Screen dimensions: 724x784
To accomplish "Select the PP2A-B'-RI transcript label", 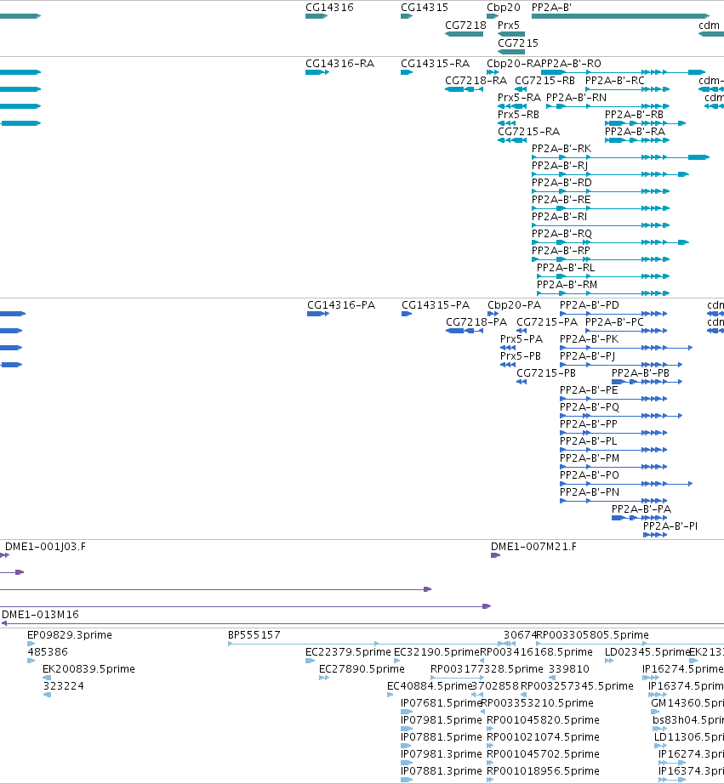I will pyautogui.click(x=559, y=217).
